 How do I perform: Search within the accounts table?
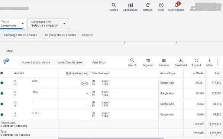pyautogui.click(x=132, y=62)
